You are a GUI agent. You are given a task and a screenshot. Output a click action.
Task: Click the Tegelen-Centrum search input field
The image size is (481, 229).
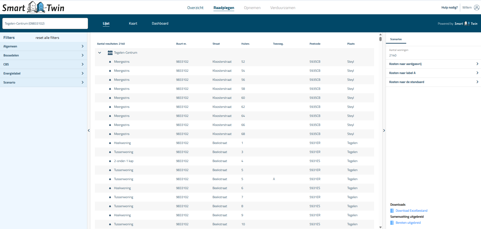[45, 24]
